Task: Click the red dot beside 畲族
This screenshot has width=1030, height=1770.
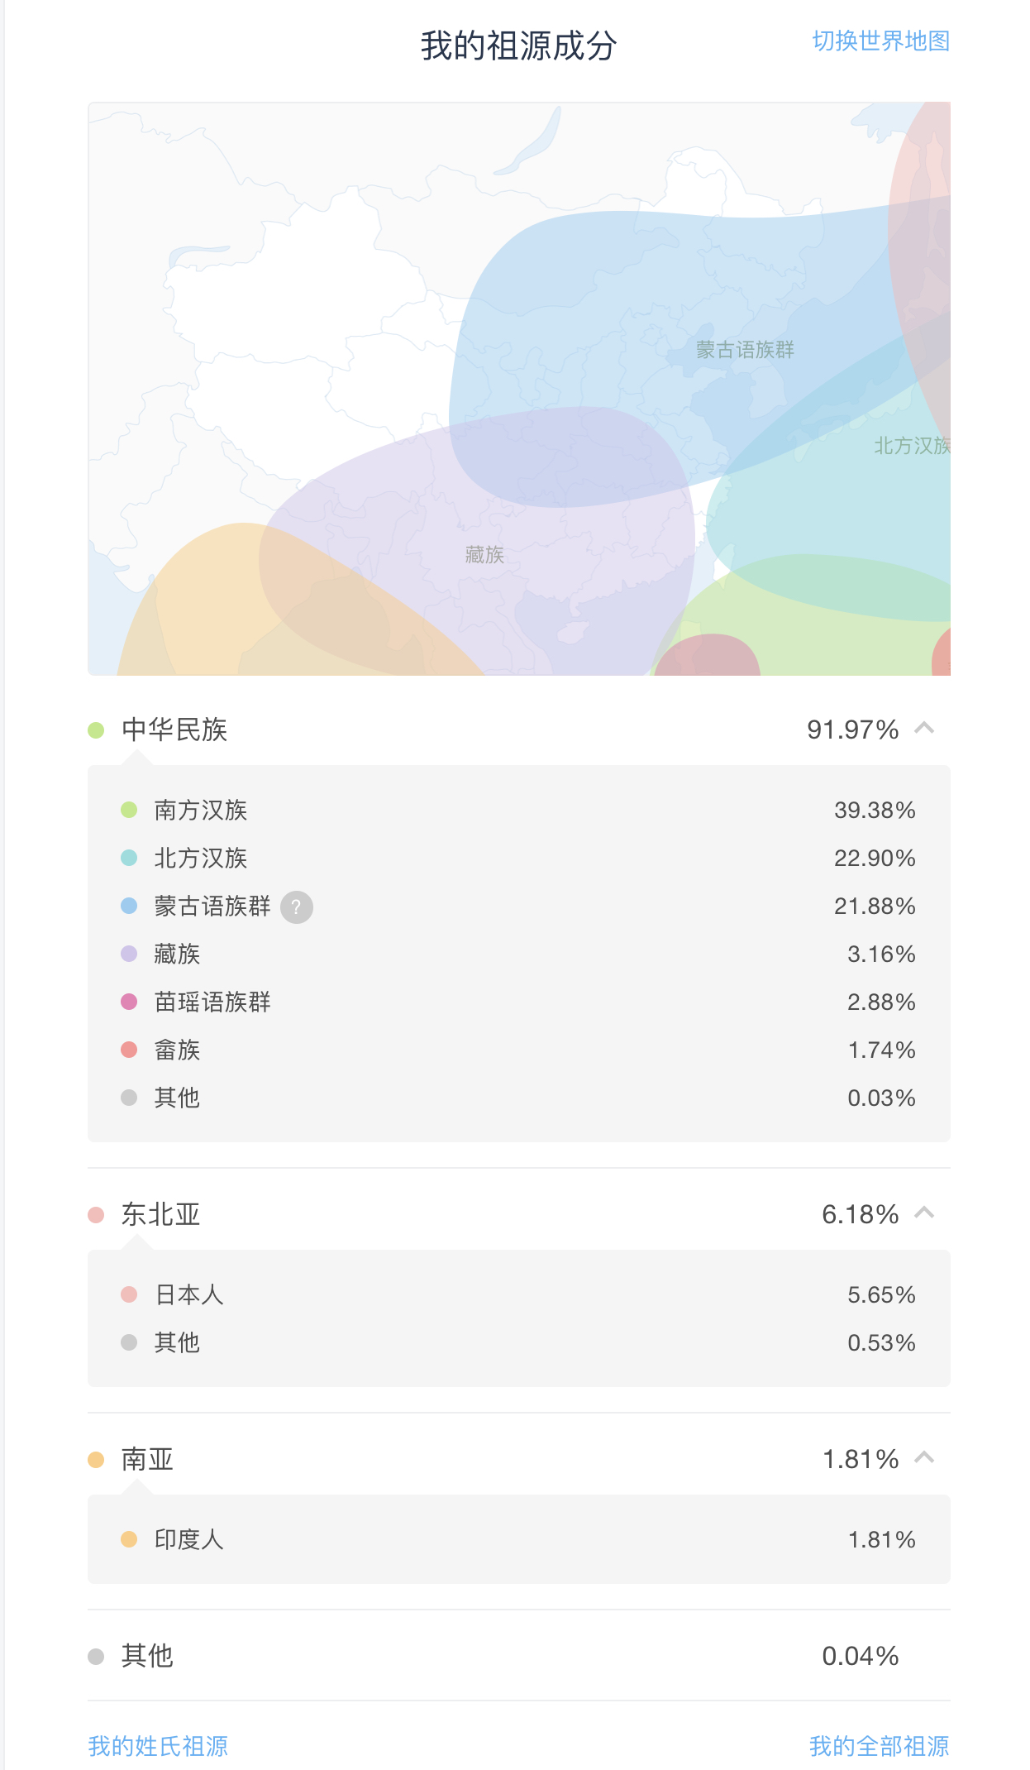Action: click(x=129, y=1050)
